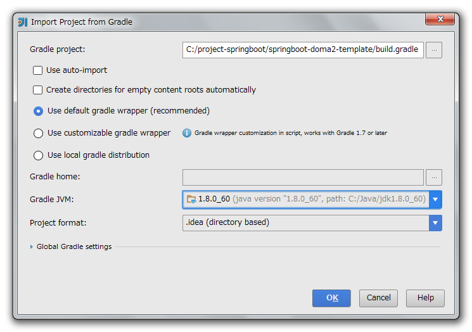Check Create directories for empty content roots
The image size is (472, 332).
tap(37, 90)
